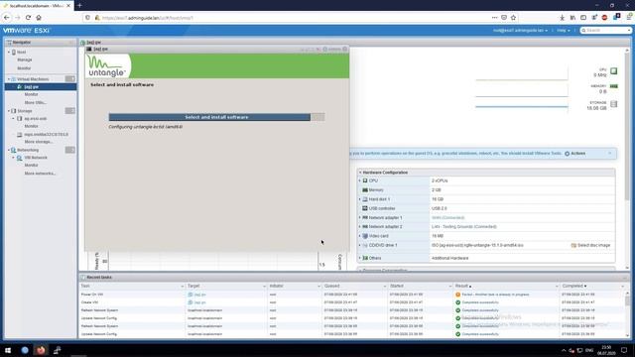This screenshot has width=635, height=357.
Task: Sort tasks by Completed column
Action: pos(572,287)
